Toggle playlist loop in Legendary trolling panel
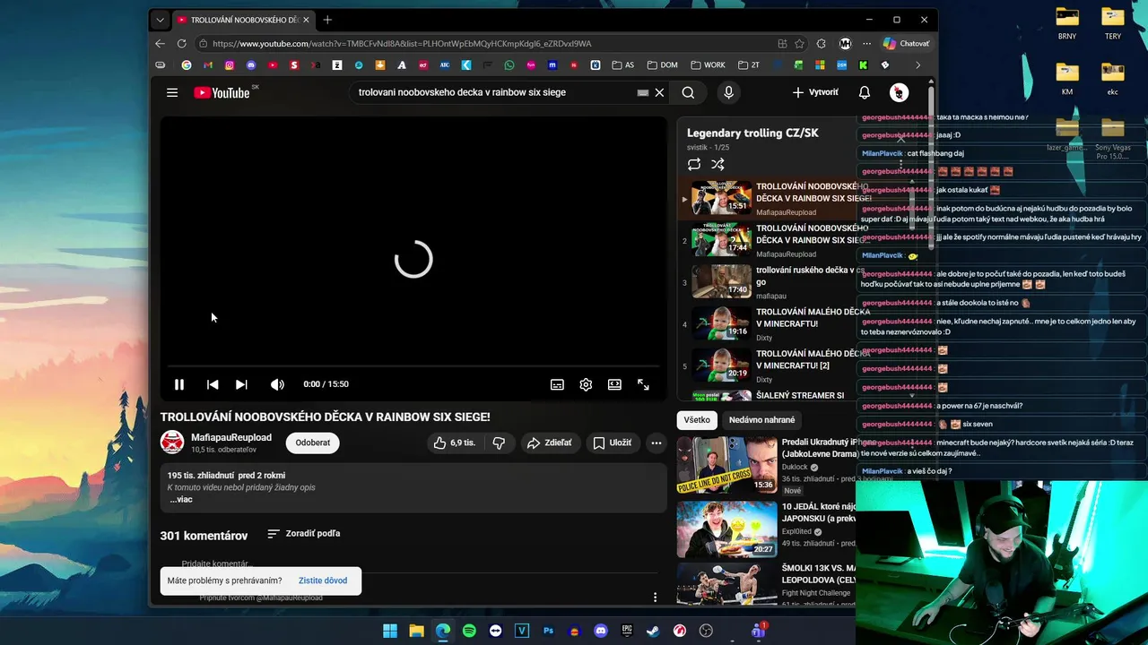Screen dimensions: 1148x645 694,164
